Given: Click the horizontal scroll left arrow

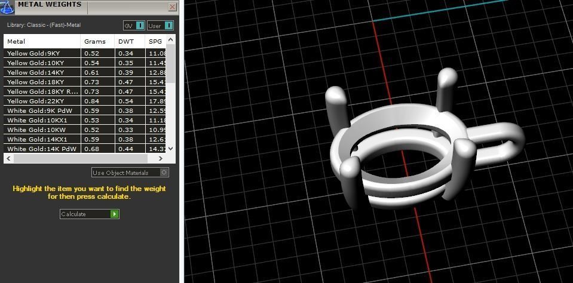Looking at the screenshot, I should pyautogui.click(x=8, y=158).
